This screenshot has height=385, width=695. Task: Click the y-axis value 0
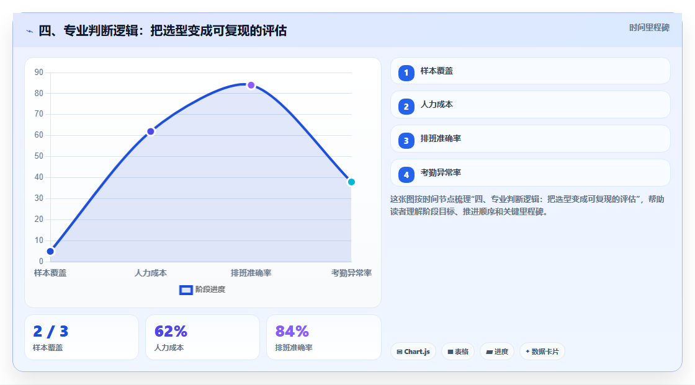point(41,262)
